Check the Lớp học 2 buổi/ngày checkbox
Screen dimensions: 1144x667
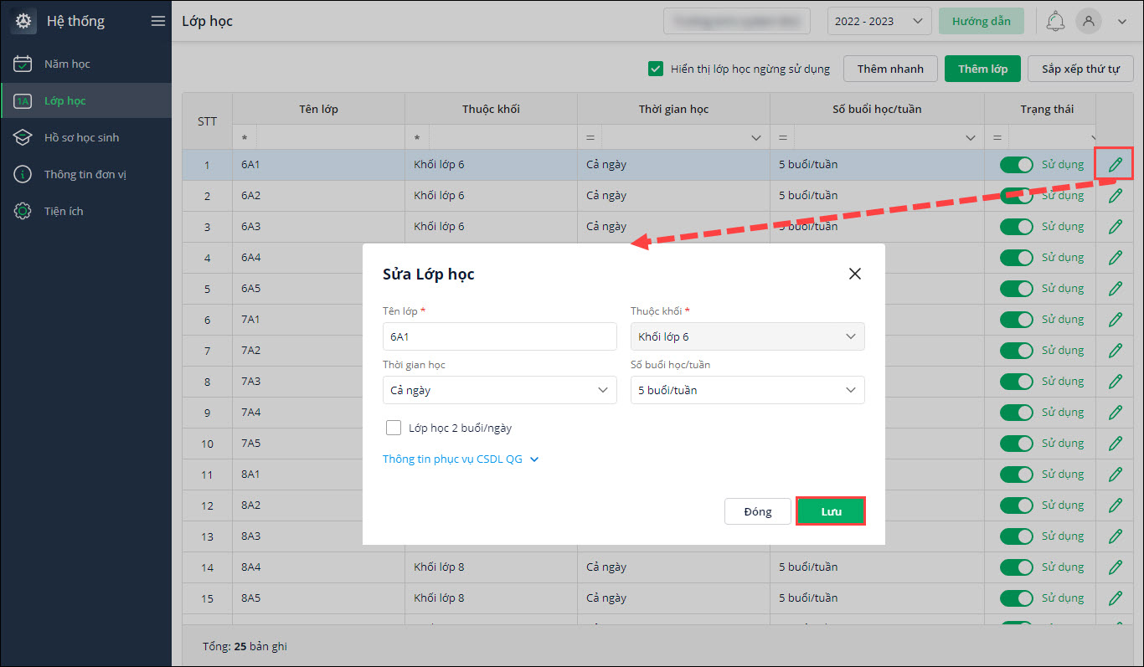[x=394, y=428]
